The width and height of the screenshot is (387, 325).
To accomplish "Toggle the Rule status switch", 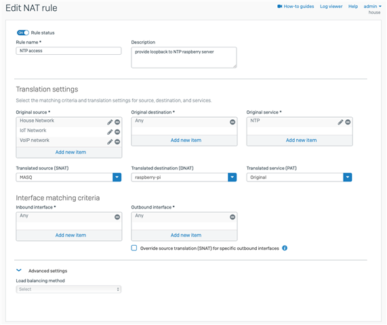I will tap(23, 32).
